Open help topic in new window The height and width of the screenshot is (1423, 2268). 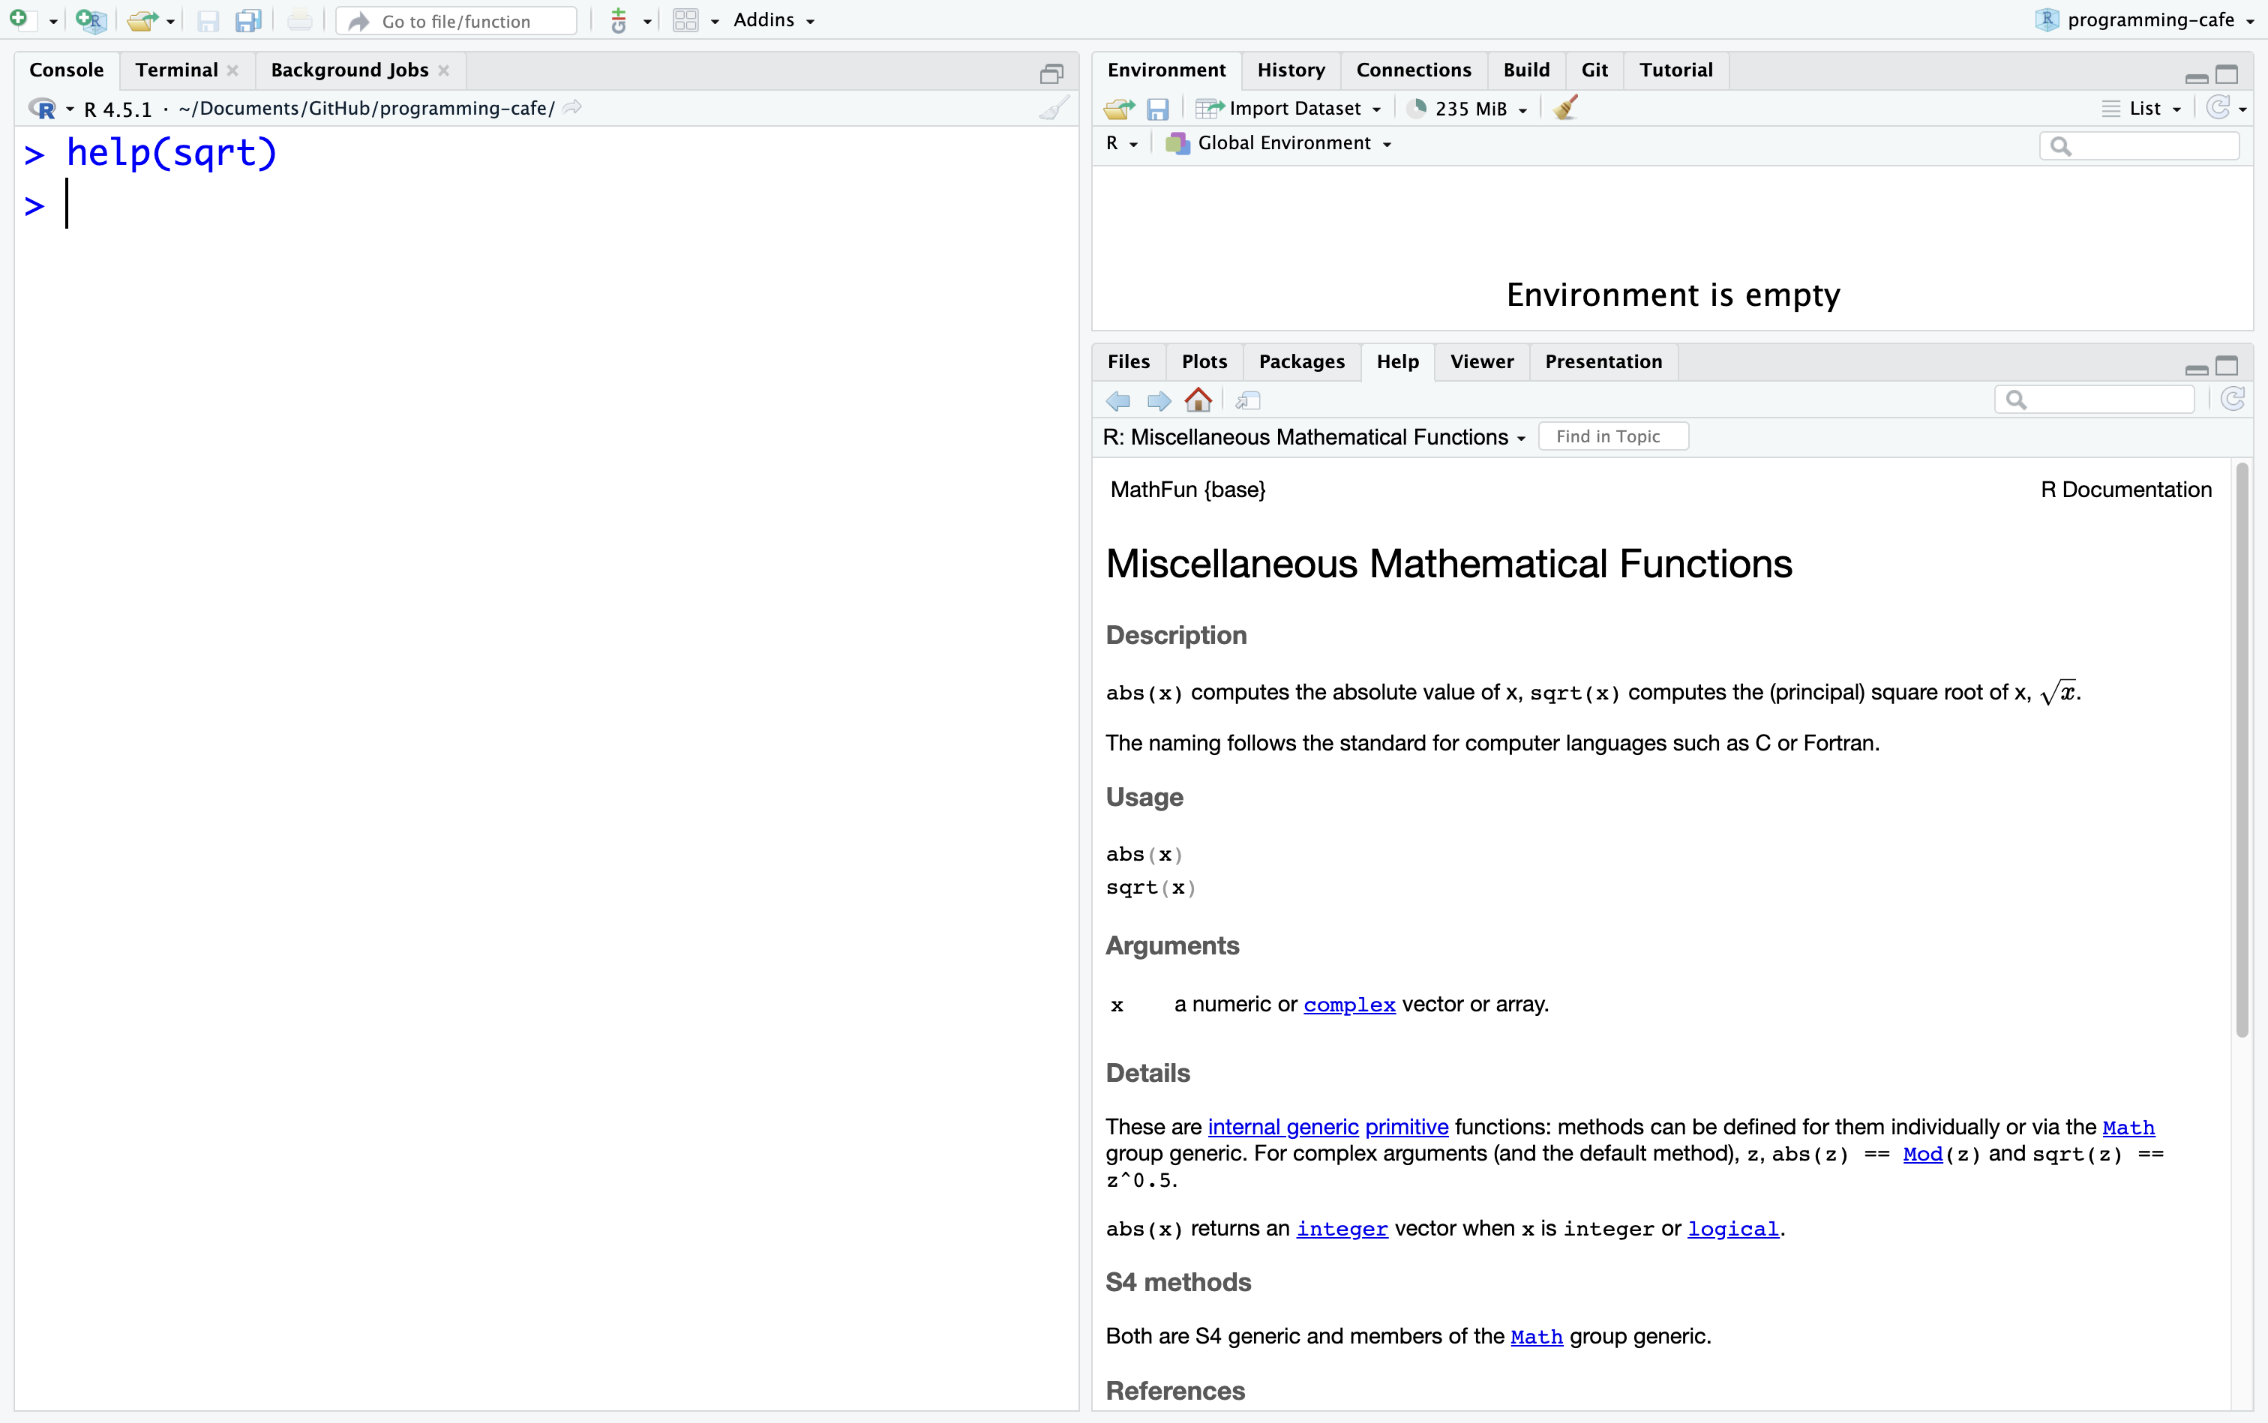(1247, 401)
